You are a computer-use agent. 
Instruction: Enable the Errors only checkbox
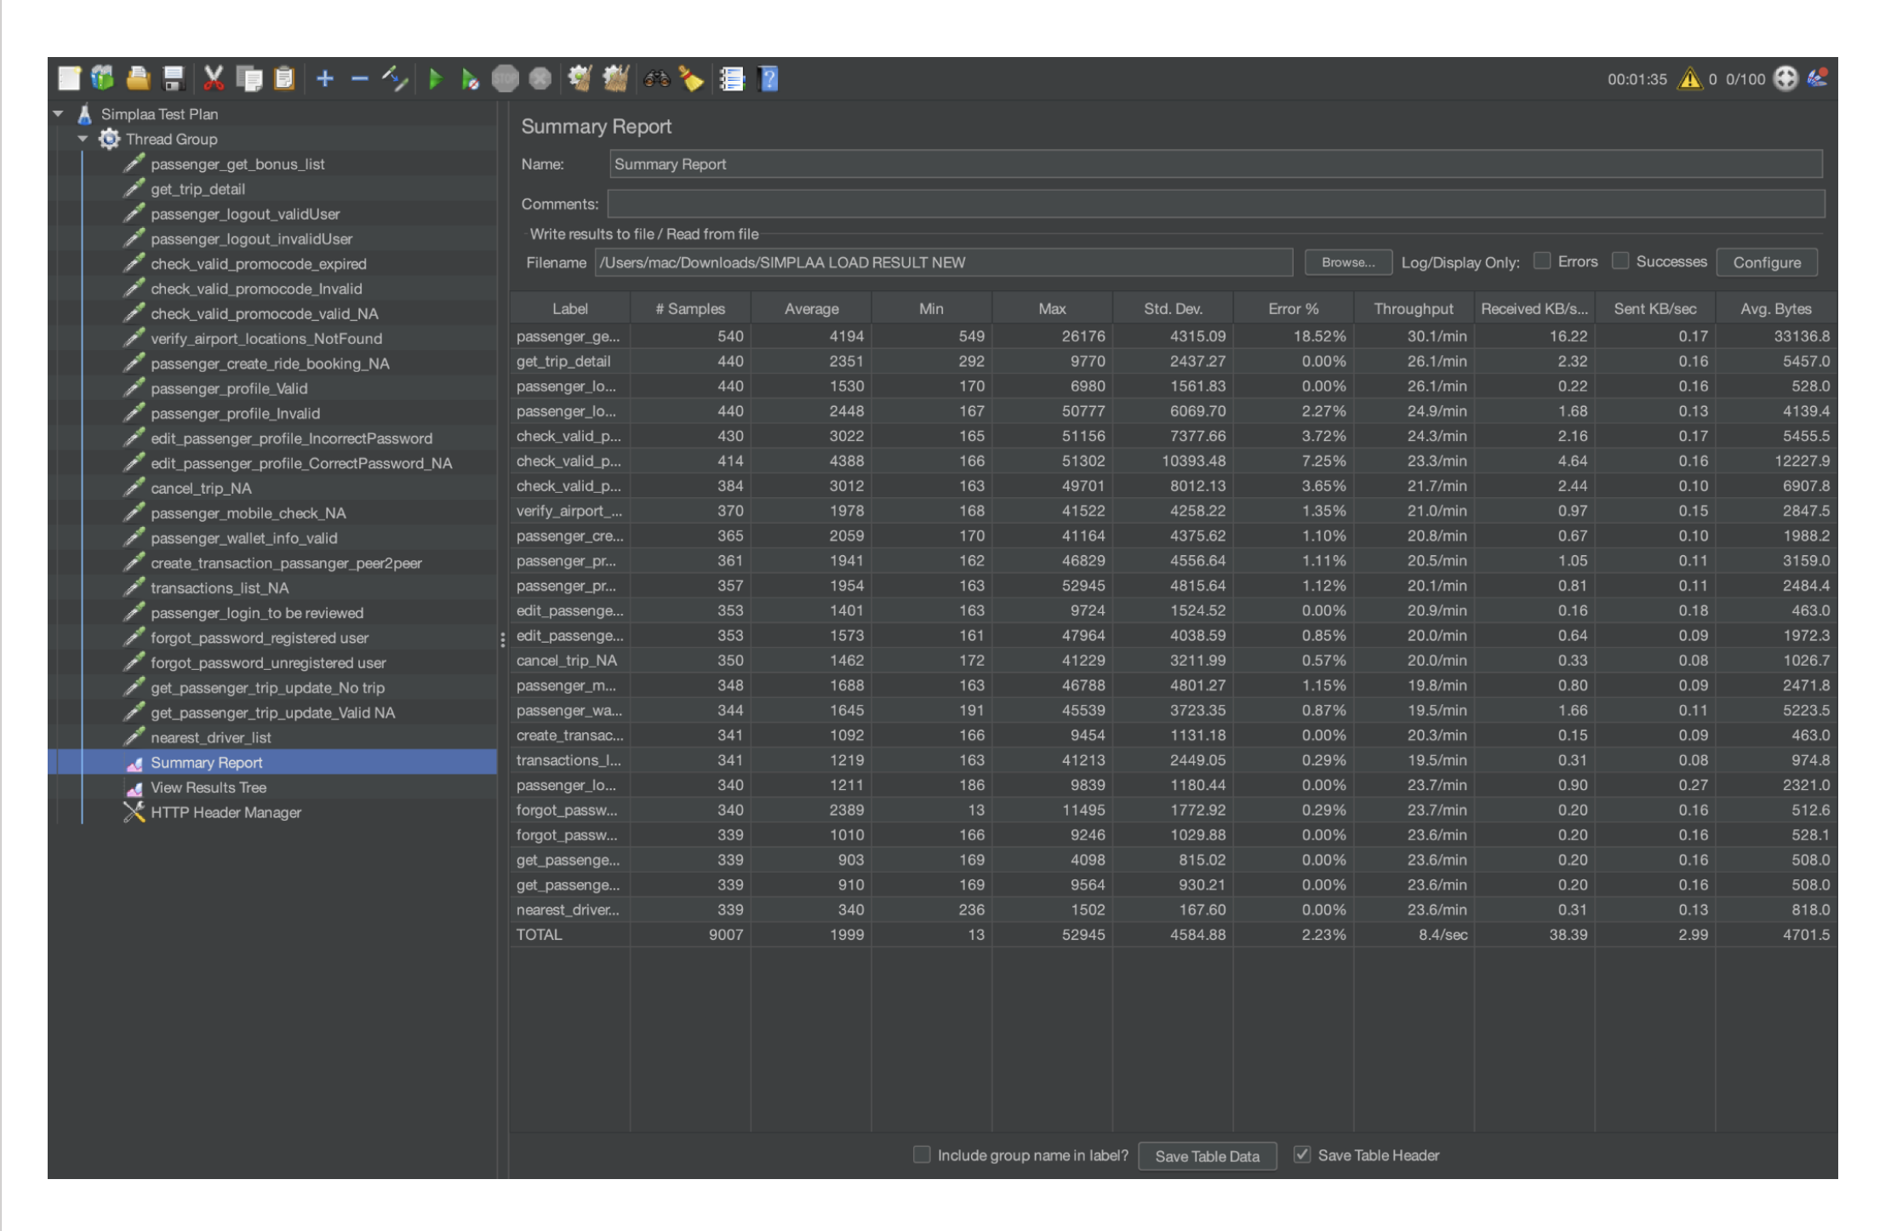point(1541,261)
